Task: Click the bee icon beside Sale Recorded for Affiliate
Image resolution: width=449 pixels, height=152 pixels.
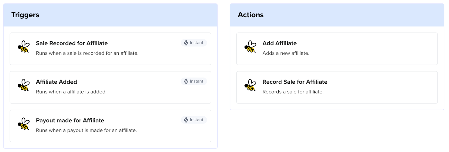Action: [x=24, y=47]
